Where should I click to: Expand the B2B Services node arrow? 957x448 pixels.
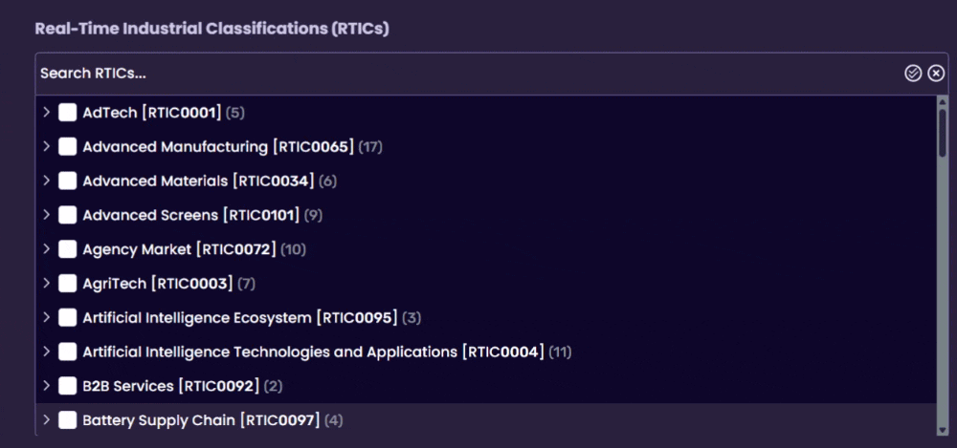tap(46, 386)
